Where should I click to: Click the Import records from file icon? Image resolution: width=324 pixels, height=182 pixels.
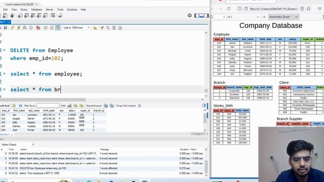(112, 106)
